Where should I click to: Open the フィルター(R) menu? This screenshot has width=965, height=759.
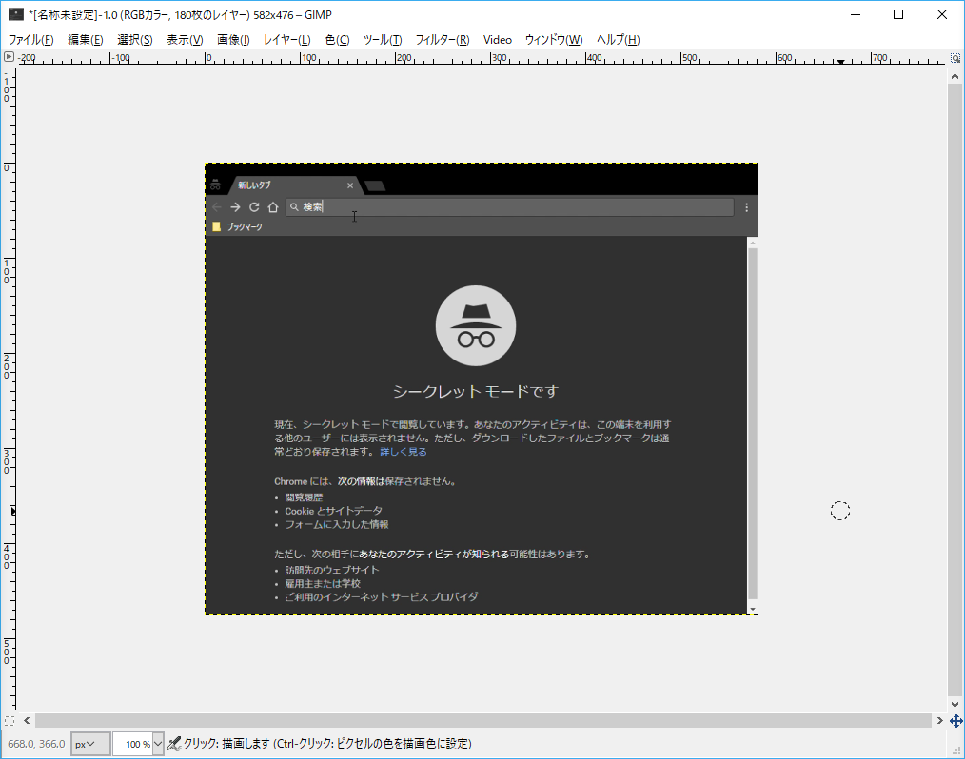[x=443, y=40]
